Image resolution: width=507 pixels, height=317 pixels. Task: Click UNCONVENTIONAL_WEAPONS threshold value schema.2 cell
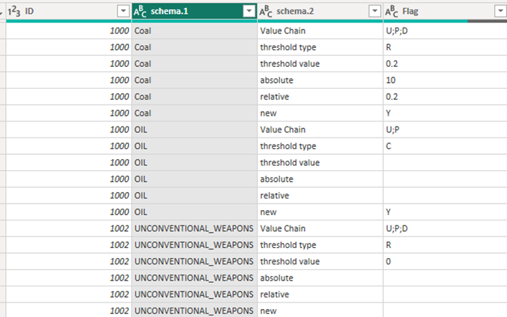(320, 262)
